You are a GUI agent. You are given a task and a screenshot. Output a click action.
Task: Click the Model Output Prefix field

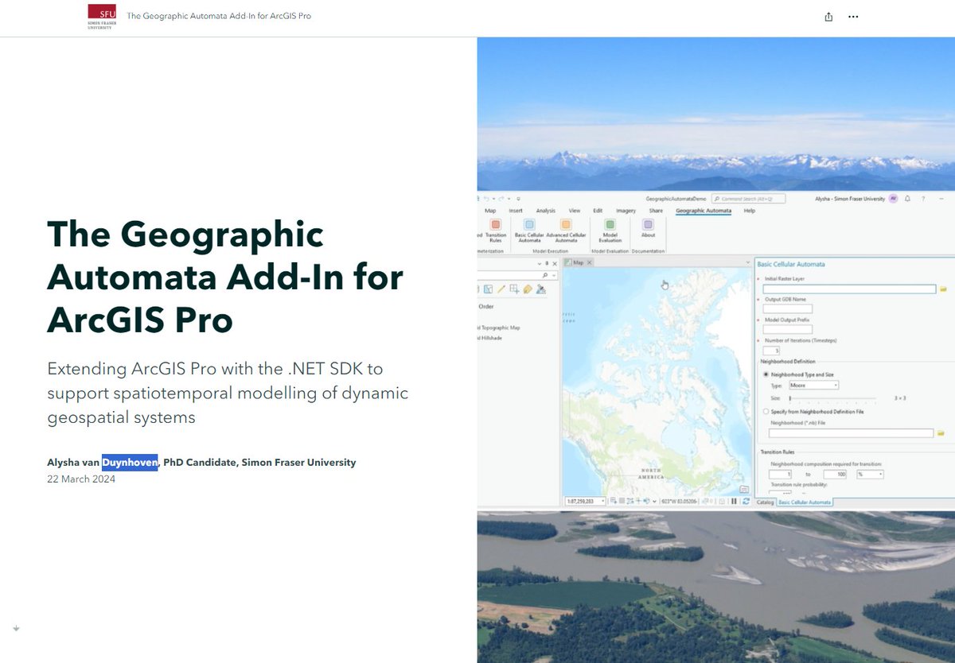[x=787, y=329]
